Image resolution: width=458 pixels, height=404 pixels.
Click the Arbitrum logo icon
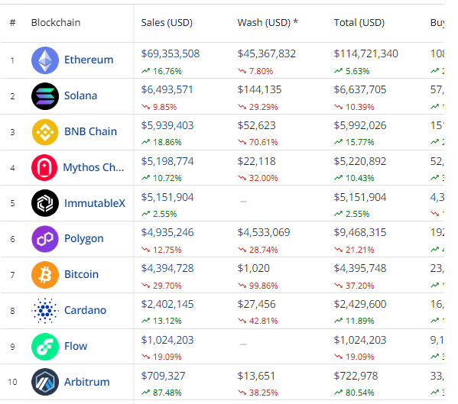pyautogui.click(x=45, y=382)
